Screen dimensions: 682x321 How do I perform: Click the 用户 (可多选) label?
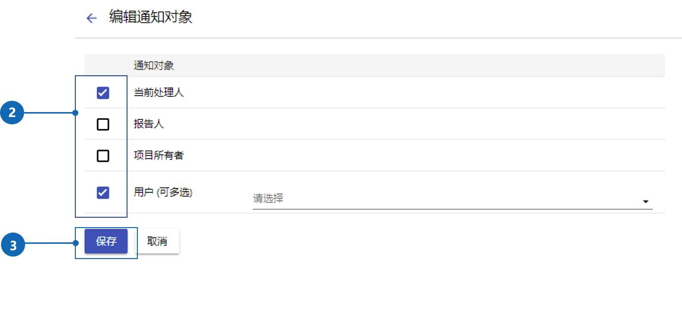pyautogui.click(x=163, y=192)
